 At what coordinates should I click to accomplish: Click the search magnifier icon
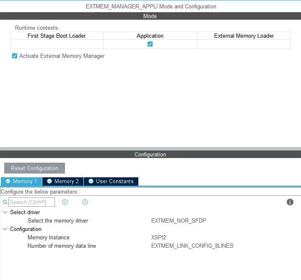pos(5,202)
